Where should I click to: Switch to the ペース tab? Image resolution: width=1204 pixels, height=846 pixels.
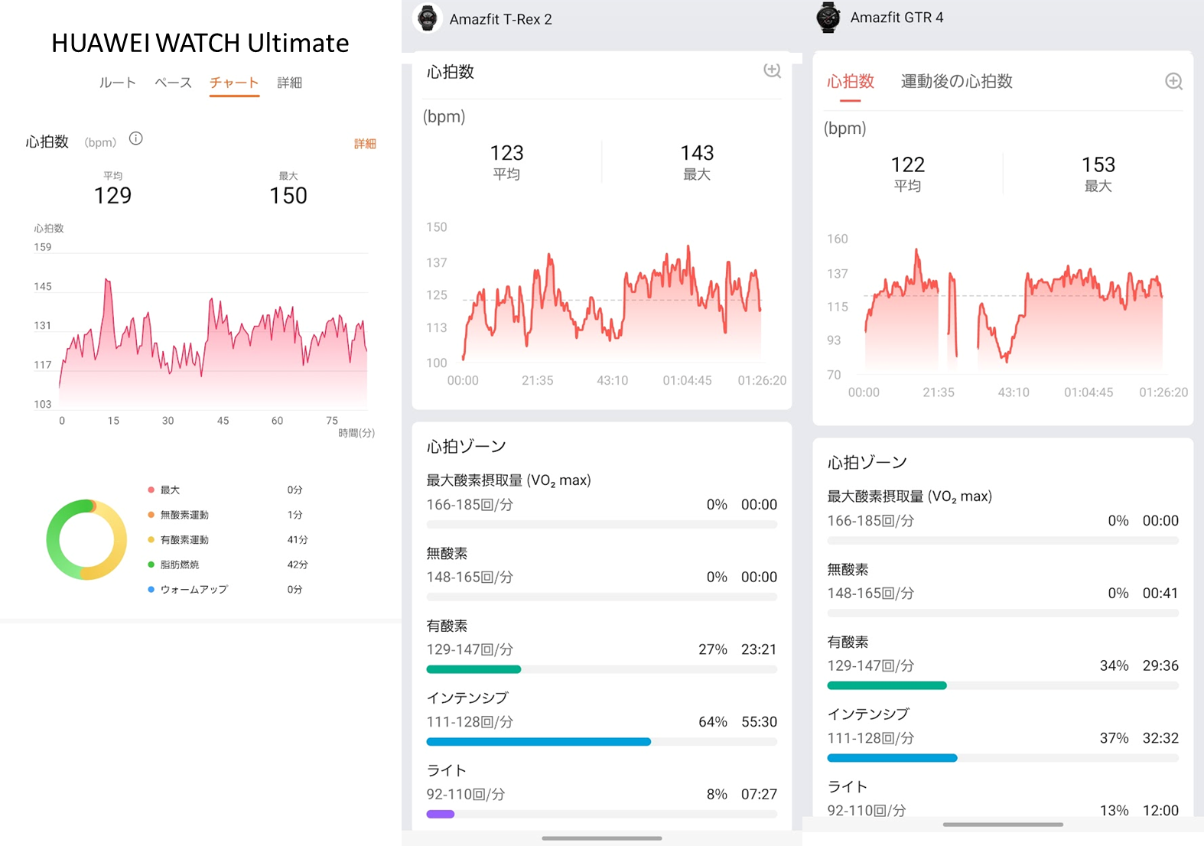tap(173, 83)
